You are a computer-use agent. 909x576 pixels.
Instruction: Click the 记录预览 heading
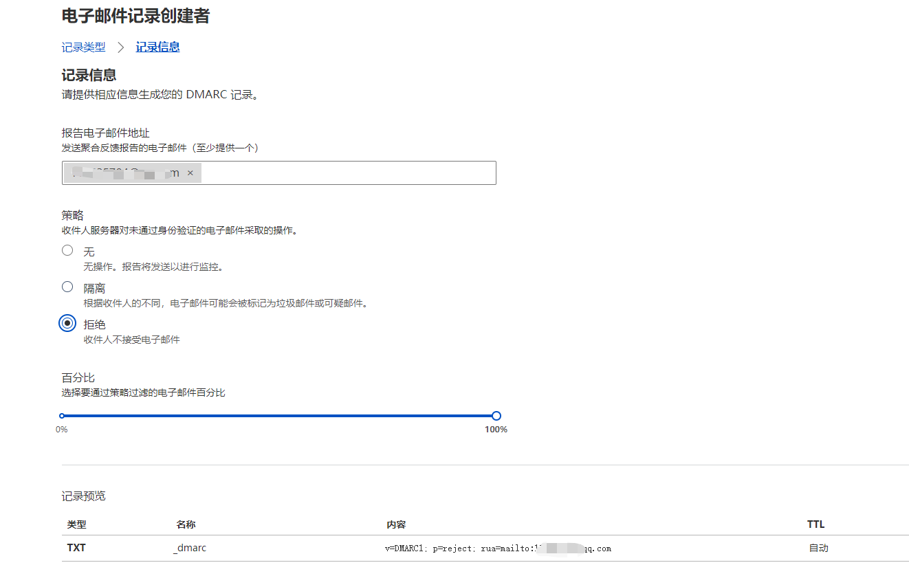(x=84, y=496)
